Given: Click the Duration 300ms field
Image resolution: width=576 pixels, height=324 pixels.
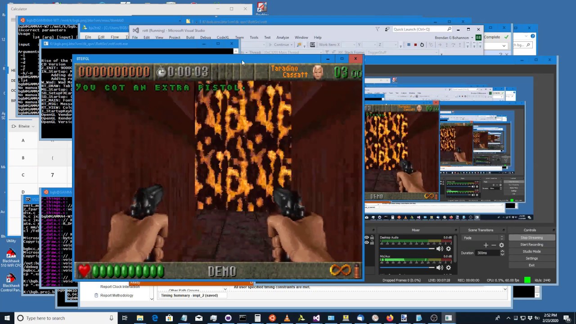Looking at the screenshot, I should [488, 253].
